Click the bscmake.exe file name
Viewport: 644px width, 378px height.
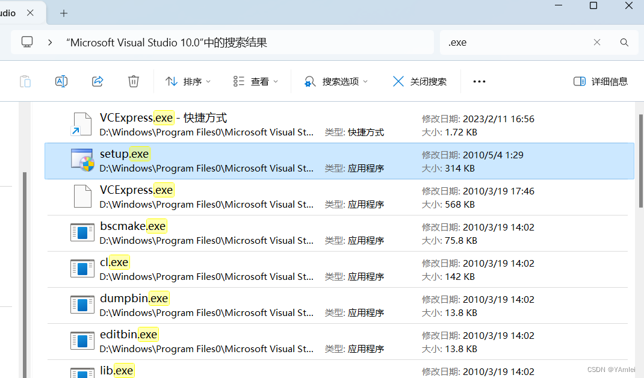point(133,226)
